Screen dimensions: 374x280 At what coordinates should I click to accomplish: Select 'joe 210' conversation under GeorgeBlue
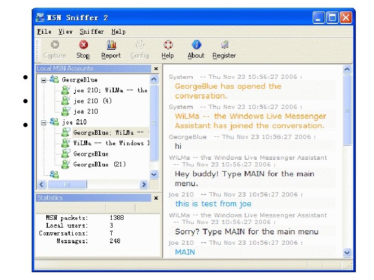pos(86,111)
